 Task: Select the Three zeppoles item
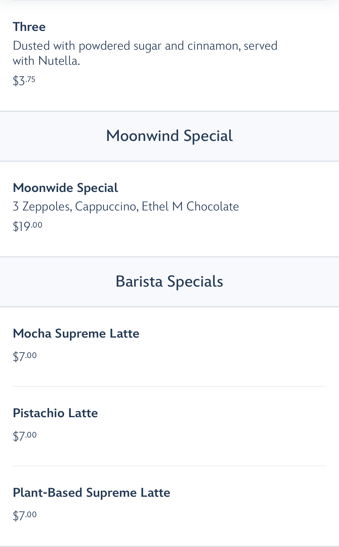[29, 27]
